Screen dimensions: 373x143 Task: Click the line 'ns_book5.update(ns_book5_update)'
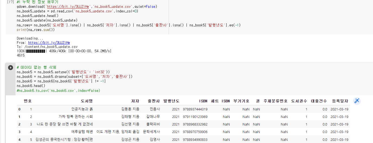[x=47, y=20]
